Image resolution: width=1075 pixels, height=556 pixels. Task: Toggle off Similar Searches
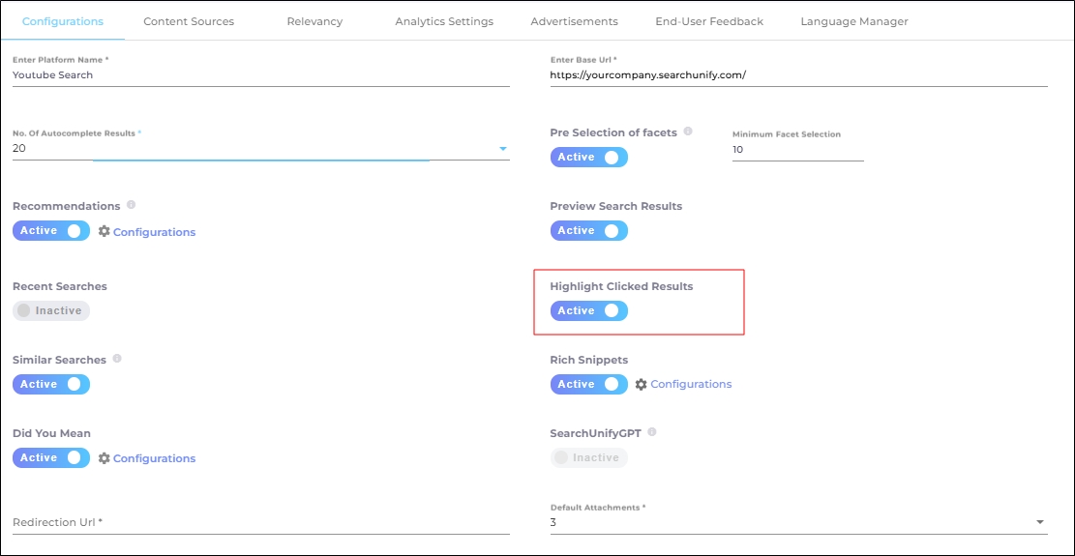point(50,384)
